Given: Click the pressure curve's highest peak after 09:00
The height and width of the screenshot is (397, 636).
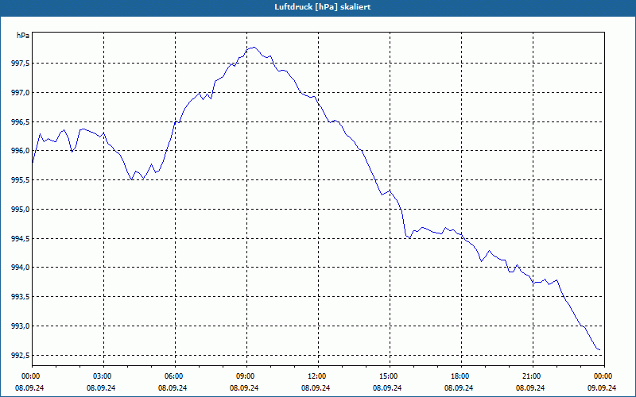Looking at the screenshot, I should (254, 48).
